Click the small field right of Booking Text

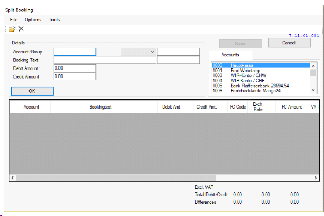(x=178, y=60)
